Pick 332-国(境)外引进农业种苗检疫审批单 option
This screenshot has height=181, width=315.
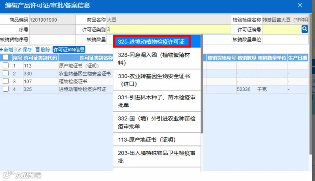point(157,122)
